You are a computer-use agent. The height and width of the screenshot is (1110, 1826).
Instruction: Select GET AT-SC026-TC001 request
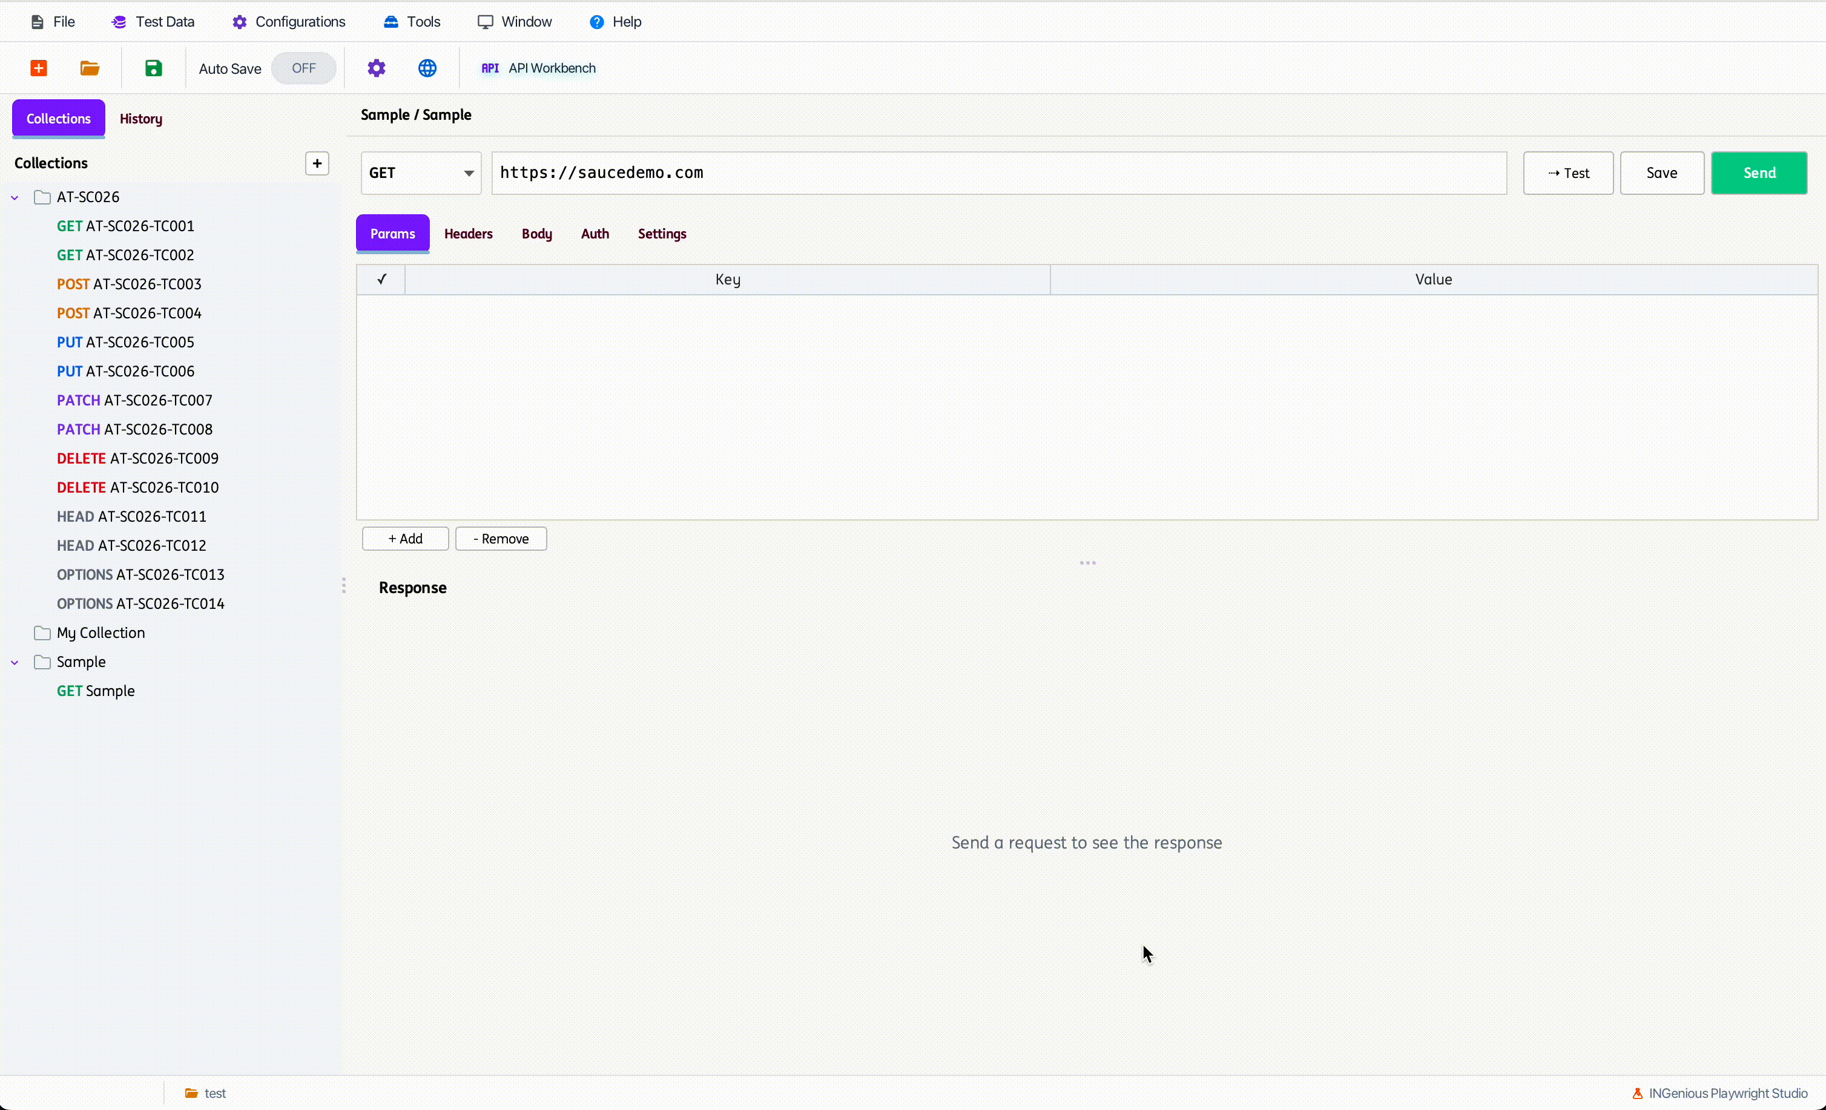(125, 226)
